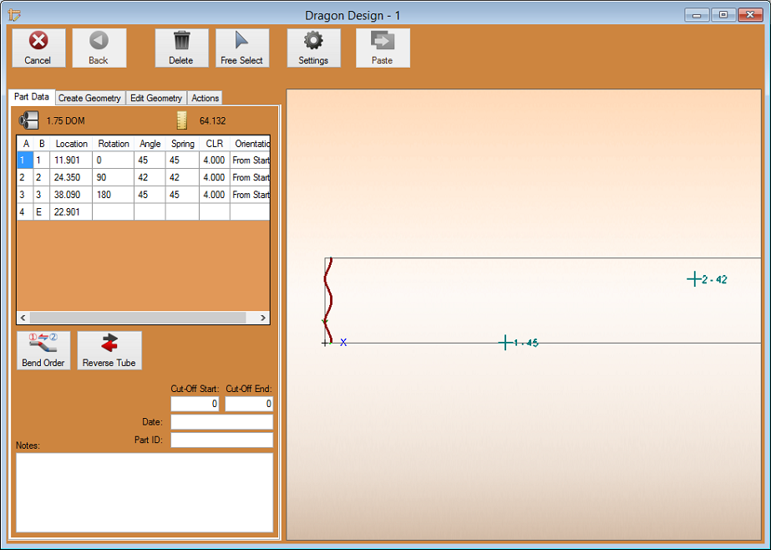Image resolution: width=771 pixels, height=550 pixels.
Task: Select the highlighted row 1 cell in column A
Action: [25, 160]
